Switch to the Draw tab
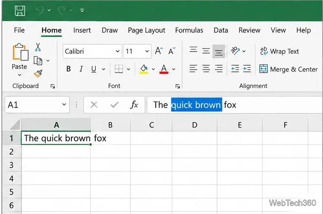 pos(110,30)
